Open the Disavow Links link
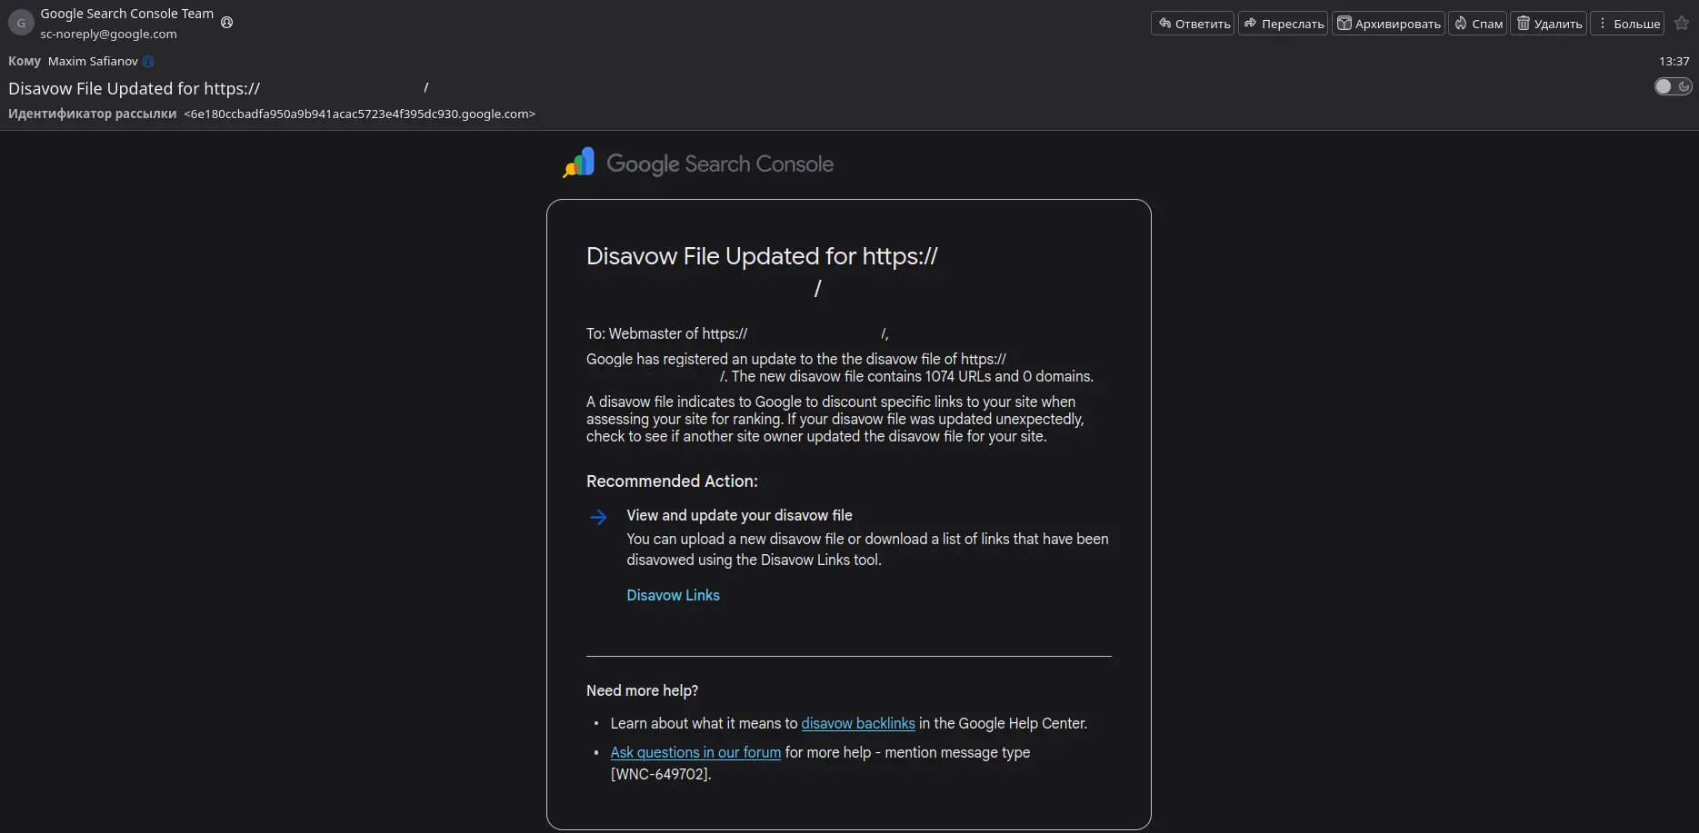Screen dimensions: 1699x833 pos(673,595)
